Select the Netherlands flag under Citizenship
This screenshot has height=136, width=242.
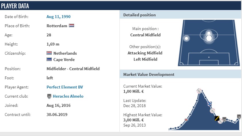(49, 53)
